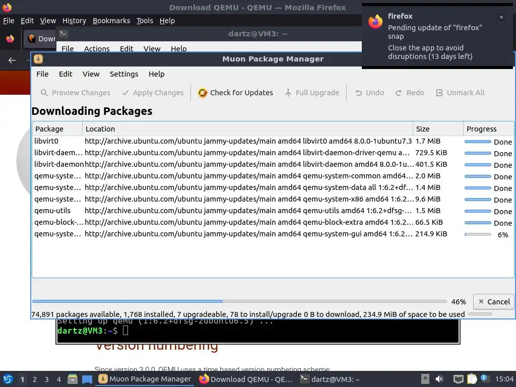
Task: Click the update notifier tray icon
Action: (x=484, y=378)
